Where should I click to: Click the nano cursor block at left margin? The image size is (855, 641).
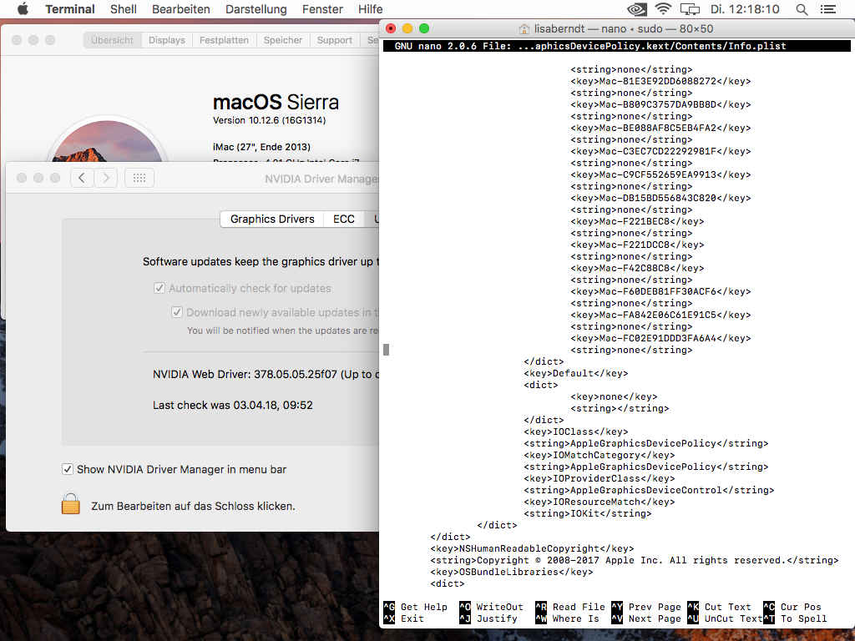tap(386, 350)
